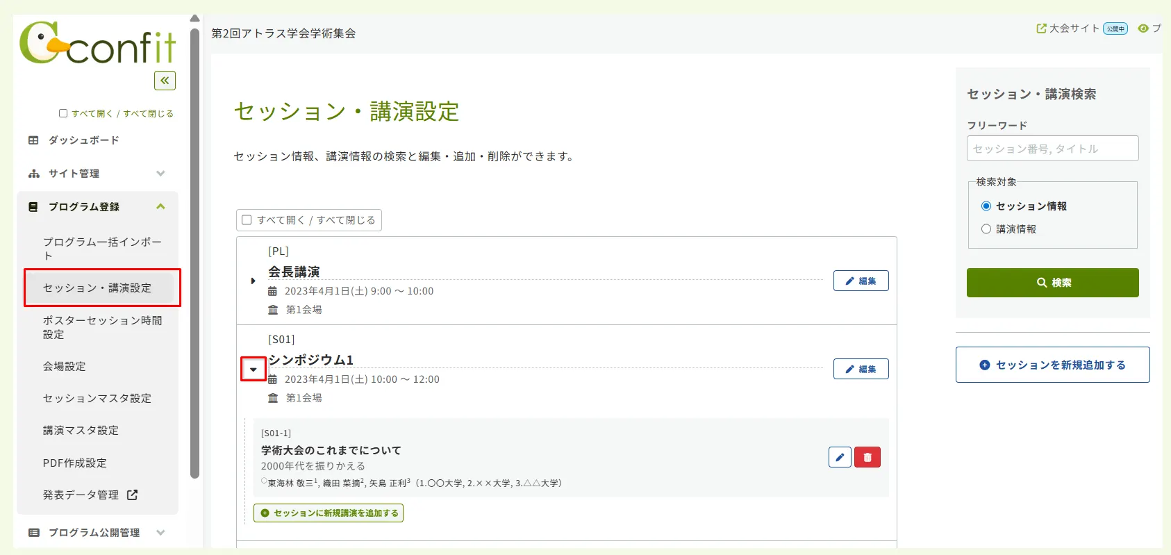The width and height of the screenshot is (1171, 555).
Task: Expand the 会長講演 session
Action: [253, 281]
